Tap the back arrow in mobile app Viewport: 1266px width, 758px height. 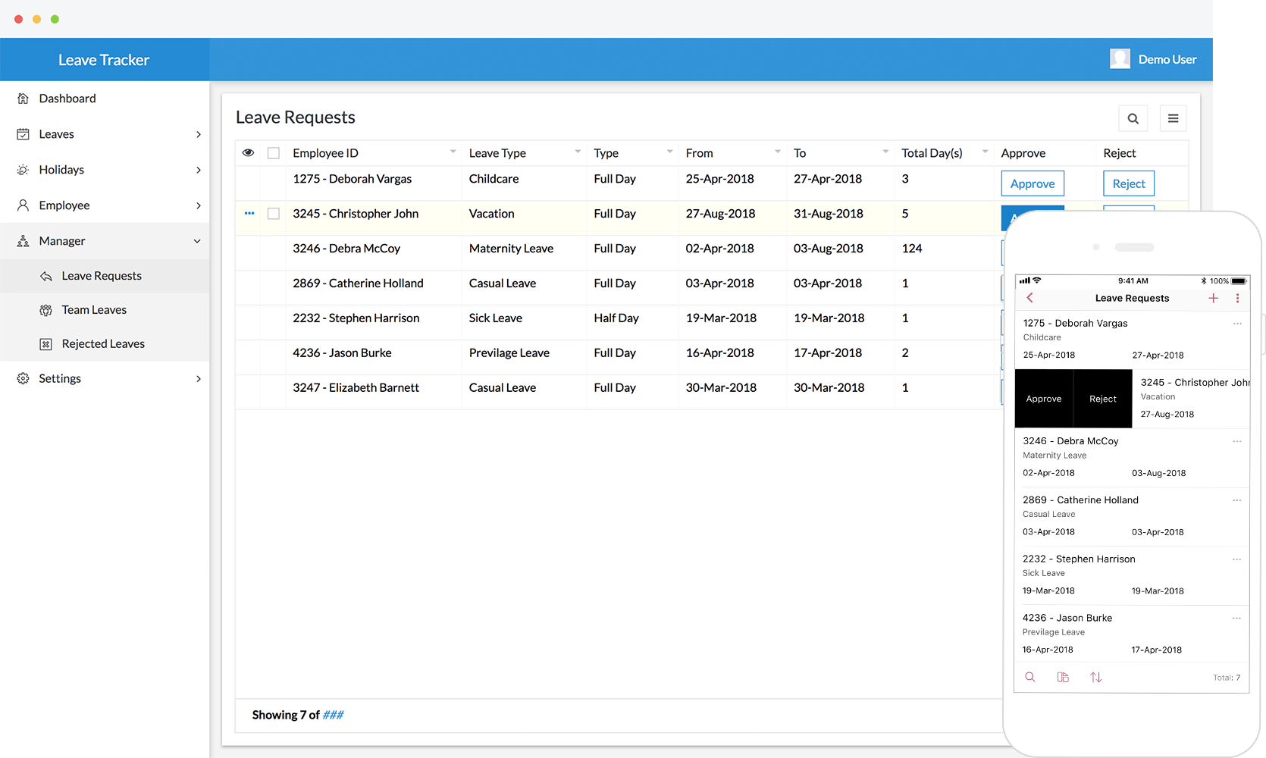(1029, 298)
